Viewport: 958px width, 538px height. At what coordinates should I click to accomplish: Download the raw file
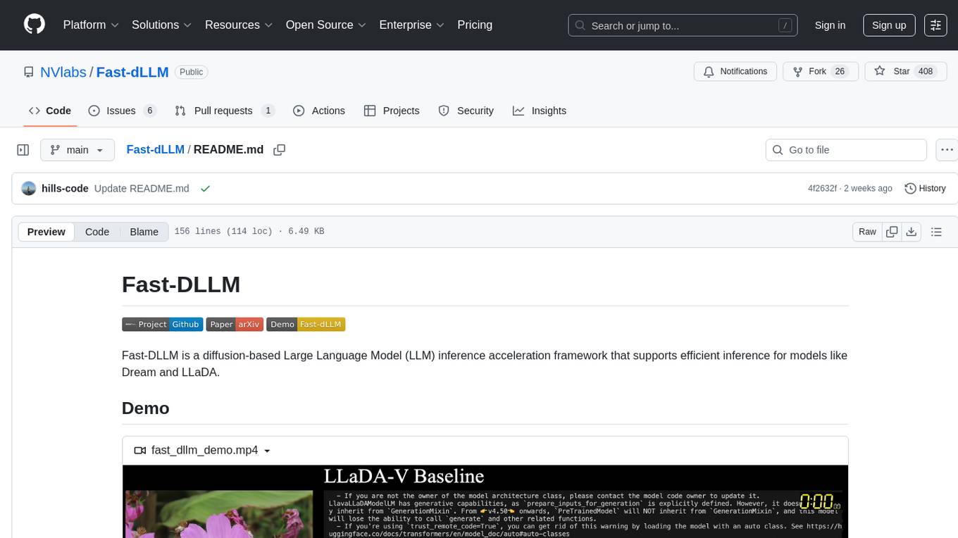(911, 232)
